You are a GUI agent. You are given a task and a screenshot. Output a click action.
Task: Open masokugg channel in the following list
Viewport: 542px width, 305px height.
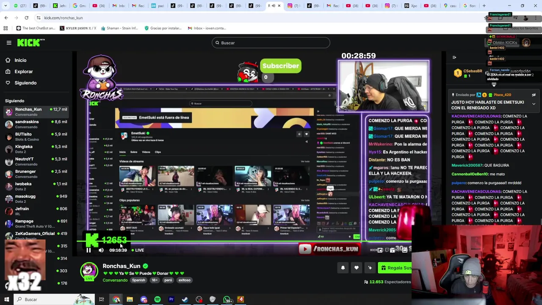[x=36, y=199]
